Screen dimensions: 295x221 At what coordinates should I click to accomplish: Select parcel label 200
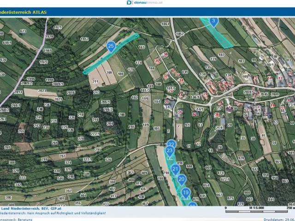pos(122,115)
